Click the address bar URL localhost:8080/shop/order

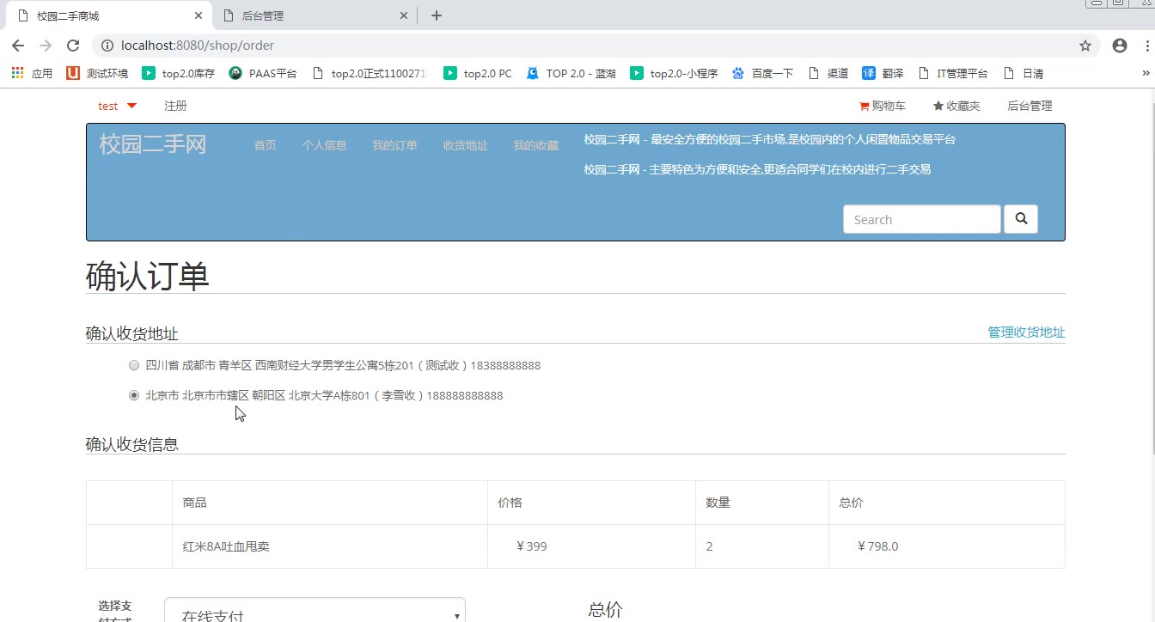point(198,46)
